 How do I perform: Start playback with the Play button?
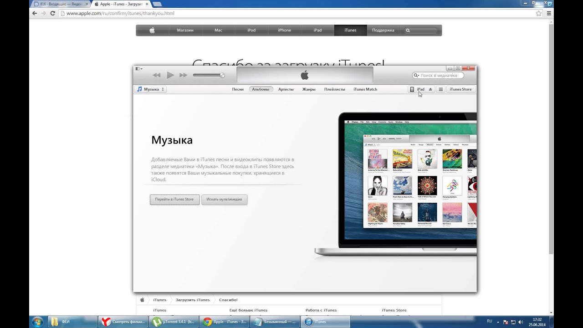coord(170,75)
